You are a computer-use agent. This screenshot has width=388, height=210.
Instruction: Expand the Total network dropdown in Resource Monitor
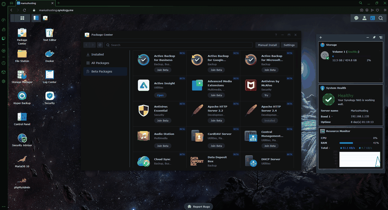coord(329,148)
